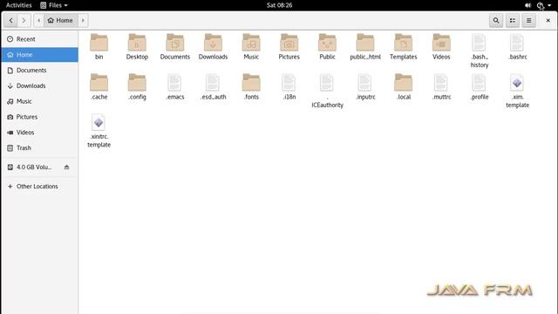The width and height of the screenshot is (558, 314).
Task: Select the .esd_auth file icon
Action: 213,82
